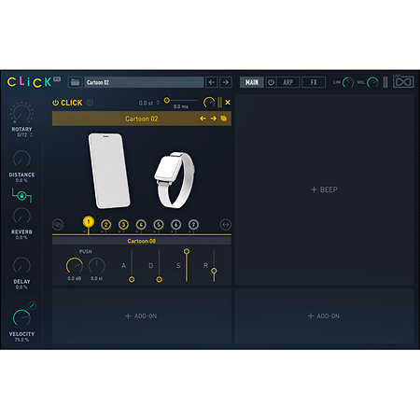Open the Cartoon 02 sample selector bar
Screen dimensions: 420x420
[x=142, y=119]
